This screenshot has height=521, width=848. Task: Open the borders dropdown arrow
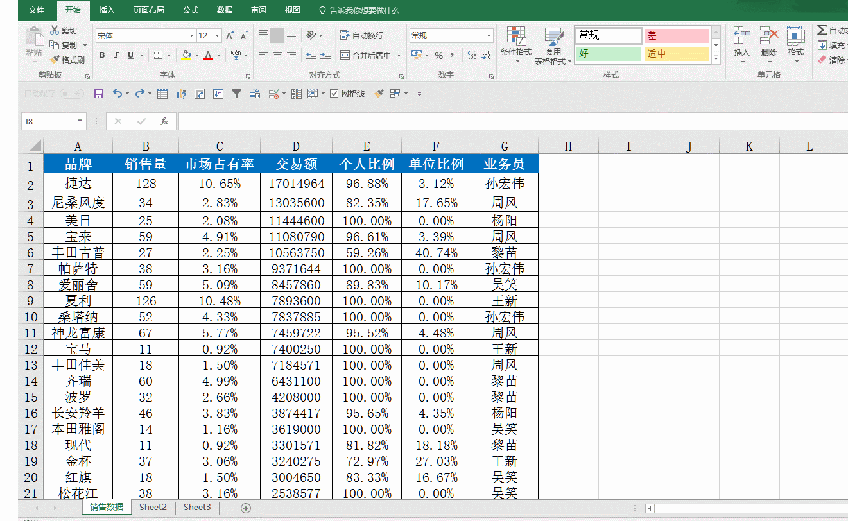[x=169, y=56]
